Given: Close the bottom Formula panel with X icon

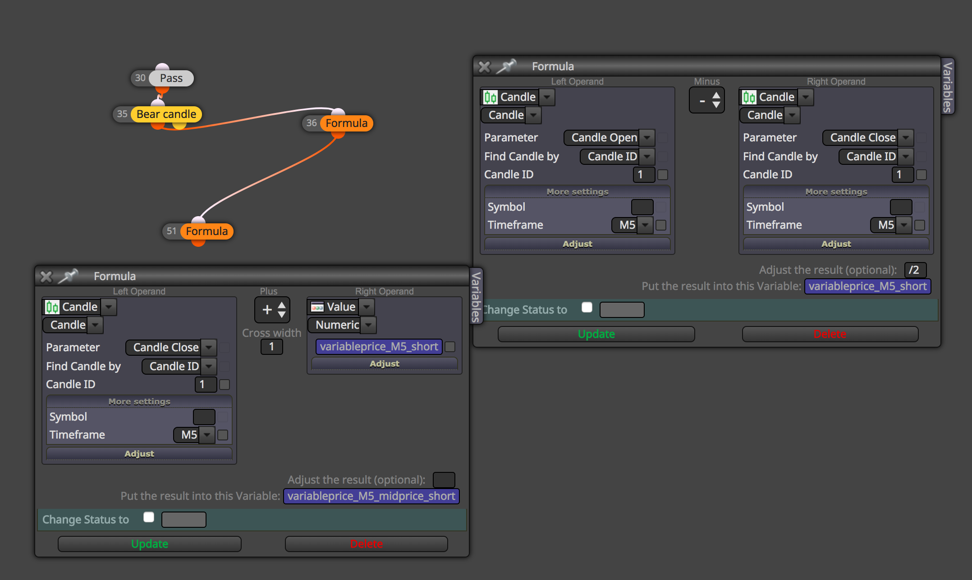Looking at the screenshot, I should coord(46,276).
